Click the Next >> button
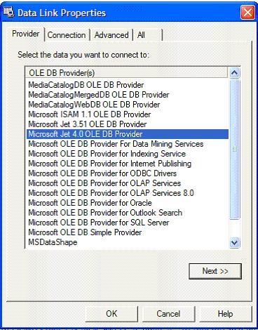The width and height of the screenshot is (258, 330). pyautogui.click(x=215, y=271)
